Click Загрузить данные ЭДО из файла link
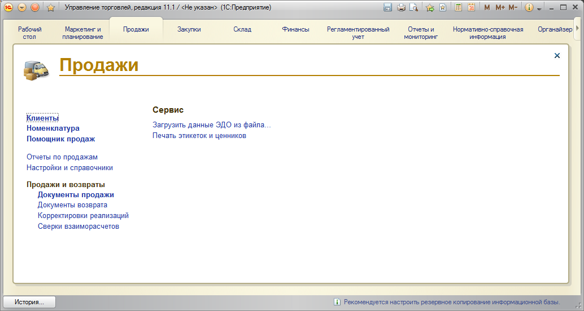The height and width of the screenshot is (311, 584). (x=212, y=125)
